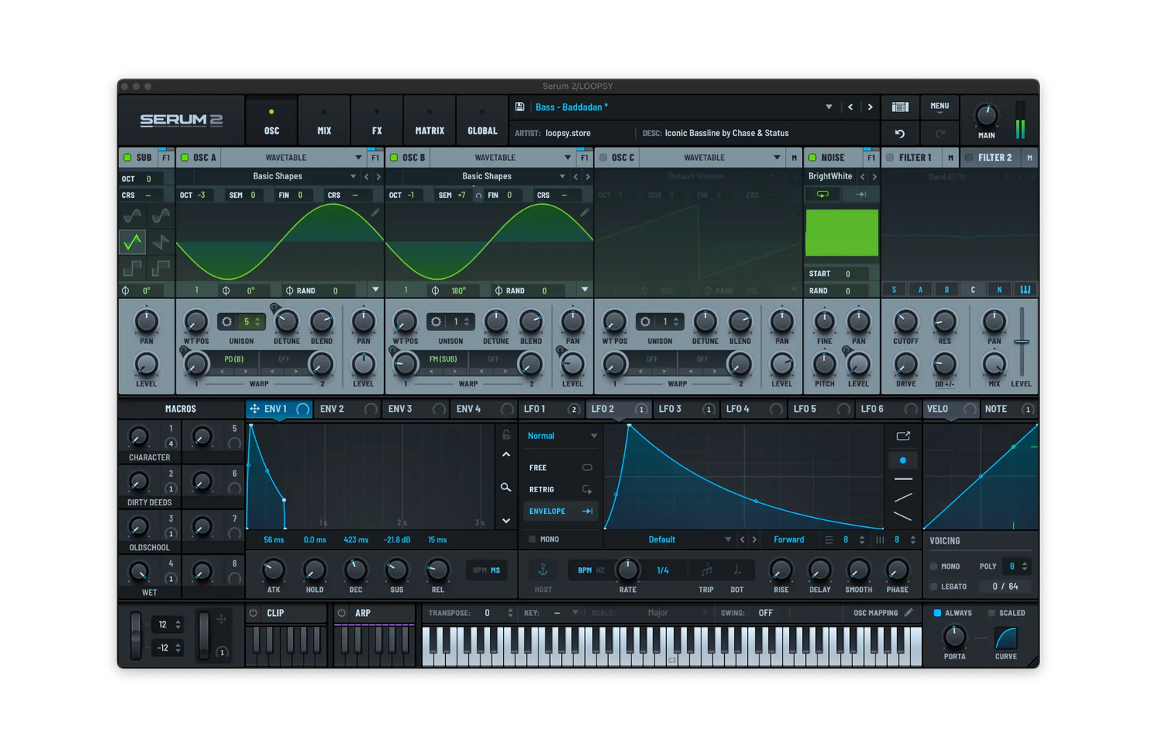
Task: Enable the LEGATO voicing checkbox
Action: coord(934,587)
